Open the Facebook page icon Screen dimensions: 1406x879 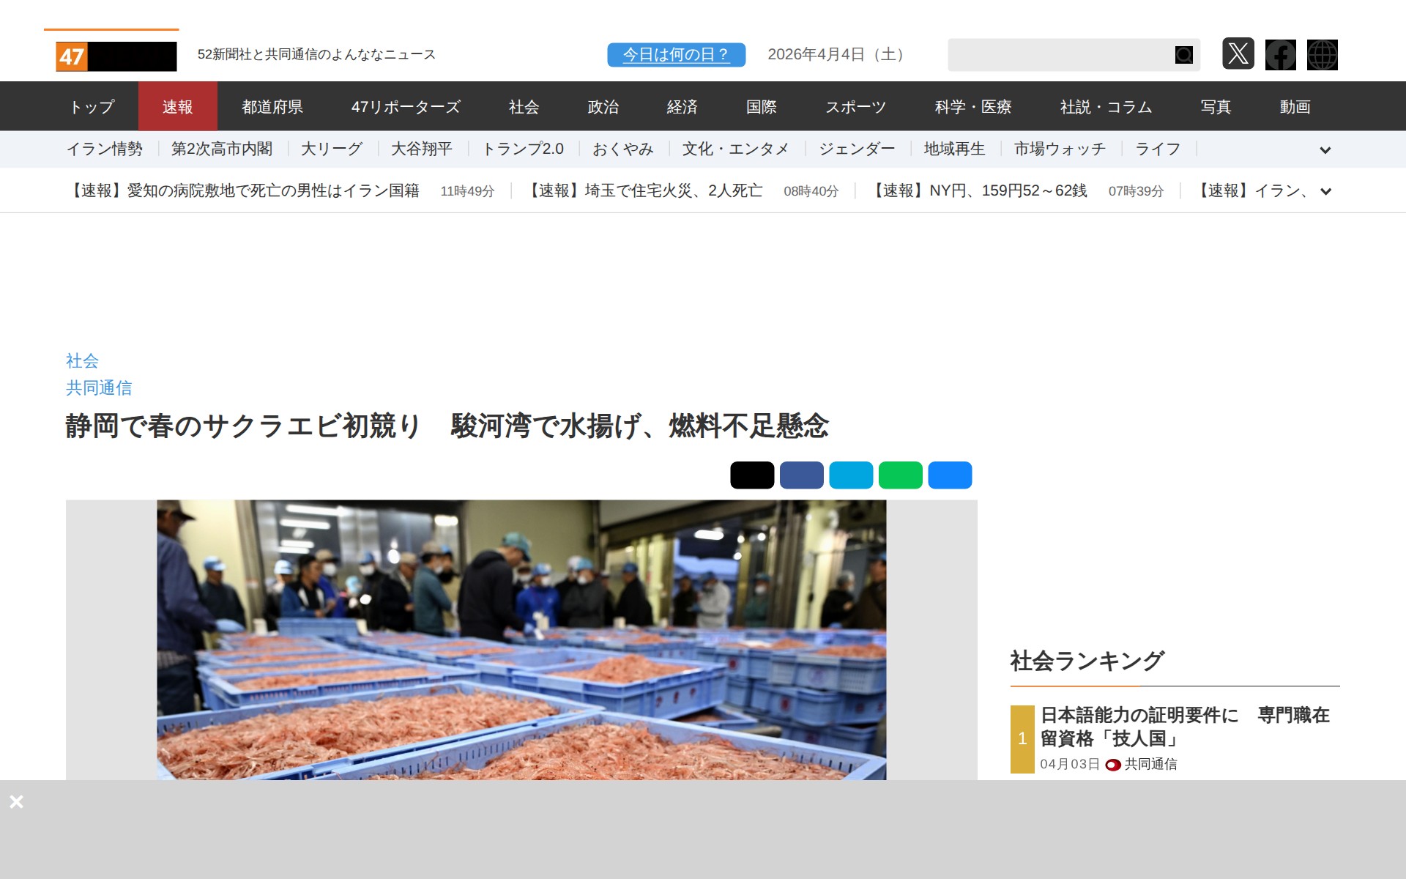pos(1280,54)
